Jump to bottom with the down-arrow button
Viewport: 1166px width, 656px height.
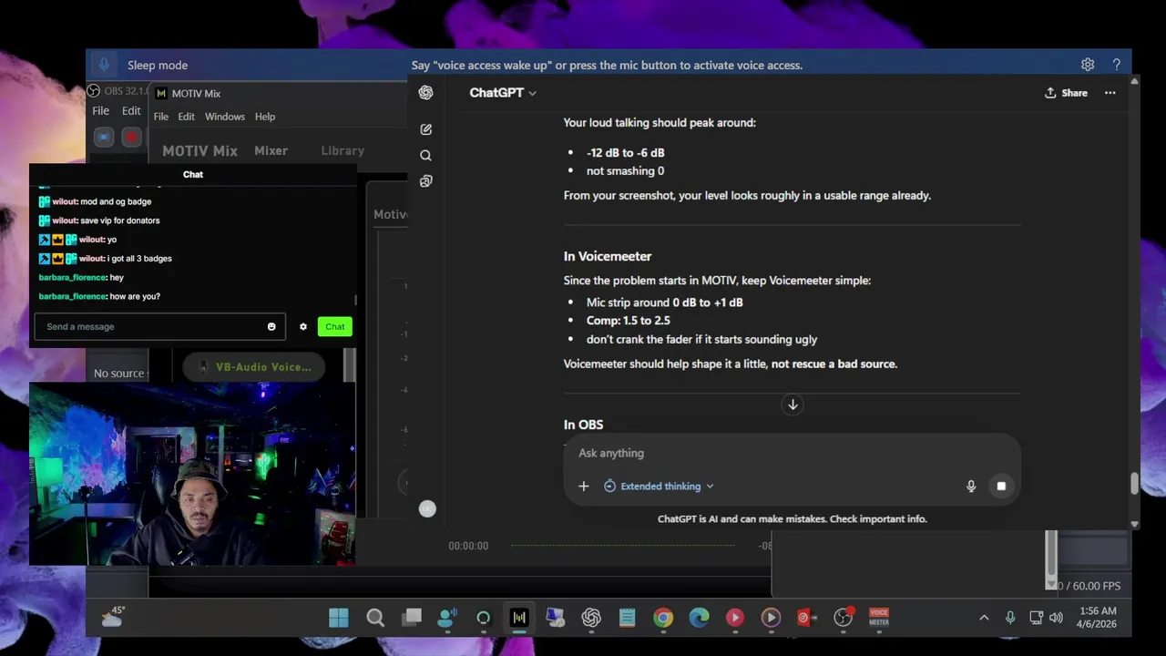793,405
